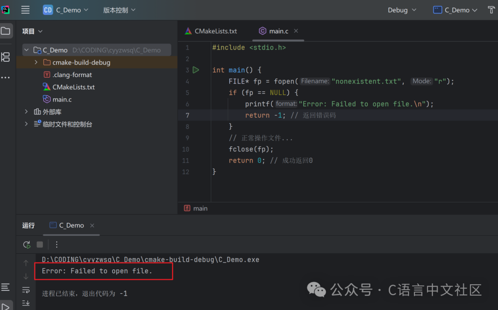
Task: Click the green run gutter icon at main()
Action: (196, 70)
